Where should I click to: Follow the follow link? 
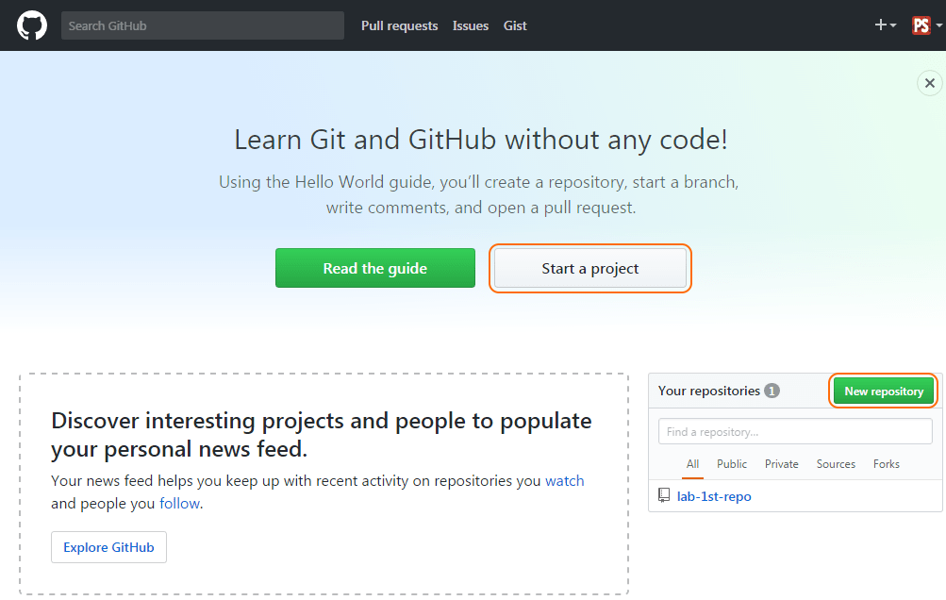[x=179, y=504]
